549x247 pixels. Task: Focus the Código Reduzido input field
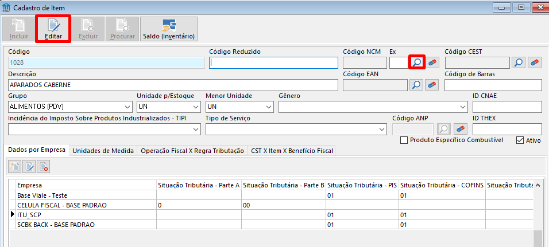pos(274,63)
